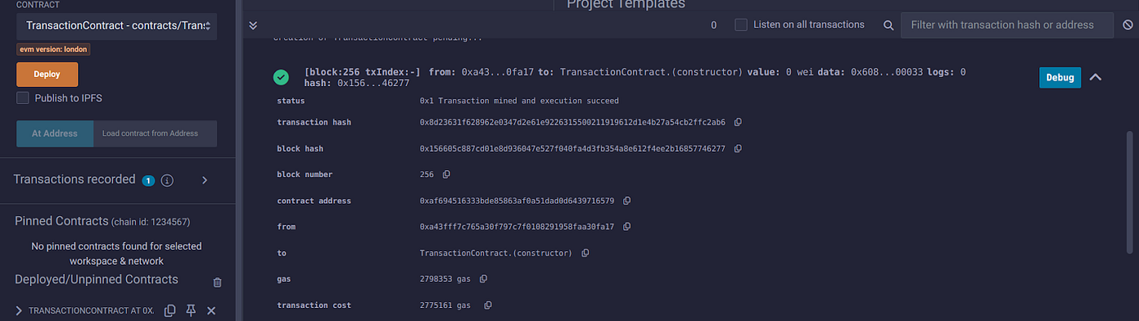Screen dimensions: 1139x321
Task: Click the At Address button
Action: tap(55, 133)
